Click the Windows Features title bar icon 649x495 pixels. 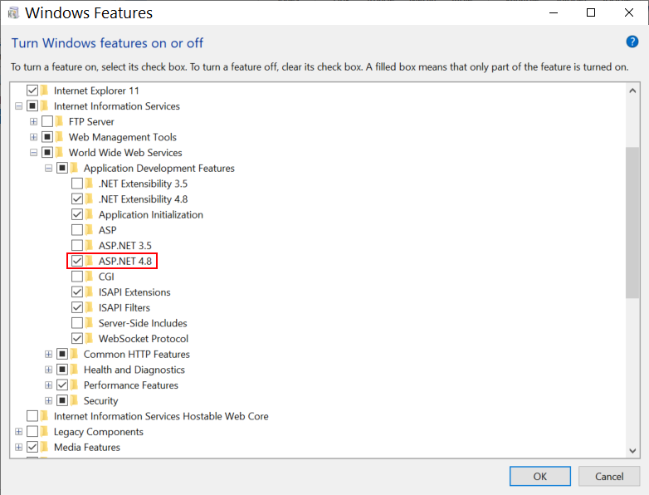click(x=13, y=13)
